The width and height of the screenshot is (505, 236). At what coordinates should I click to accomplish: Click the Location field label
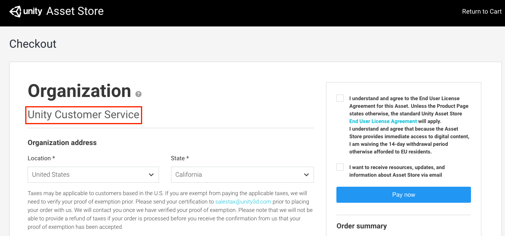coord(41,158)
